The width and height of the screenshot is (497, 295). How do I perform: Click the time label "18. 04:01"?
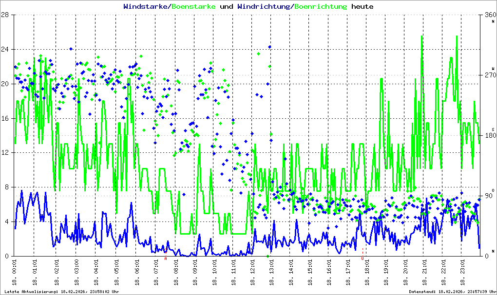[x=96, y=273]
